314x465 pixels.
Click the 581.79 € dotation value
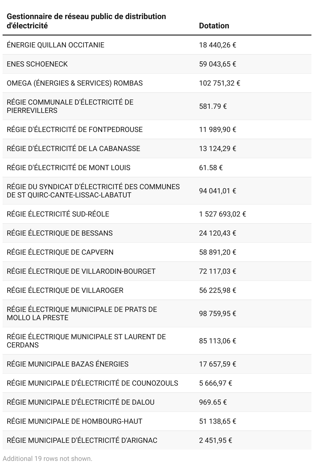pyautogui.click(x=213, y=106)
